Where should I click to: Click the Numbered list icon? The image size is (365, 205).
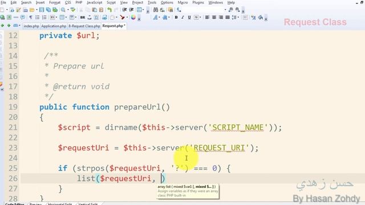(44, 18)
